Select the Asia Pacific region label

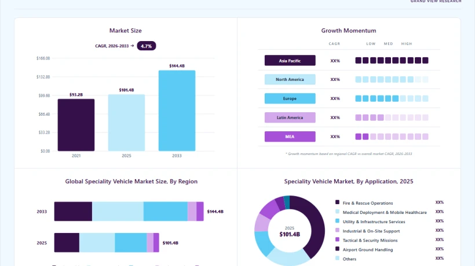(290, 61)
